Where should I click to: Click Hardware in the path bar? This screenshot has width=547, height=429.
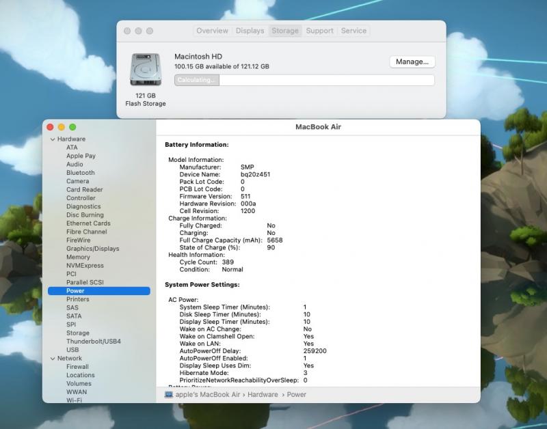pos(263,394)
